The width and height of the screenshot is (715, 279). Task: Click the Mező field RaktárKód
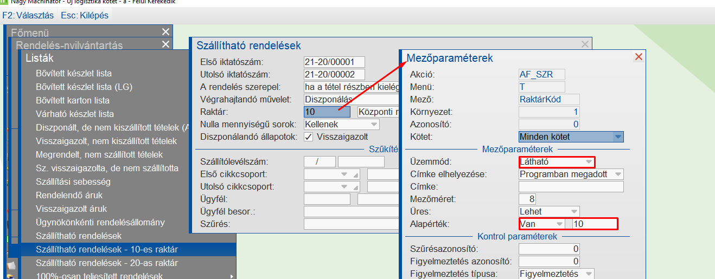(x=549, y=99)
